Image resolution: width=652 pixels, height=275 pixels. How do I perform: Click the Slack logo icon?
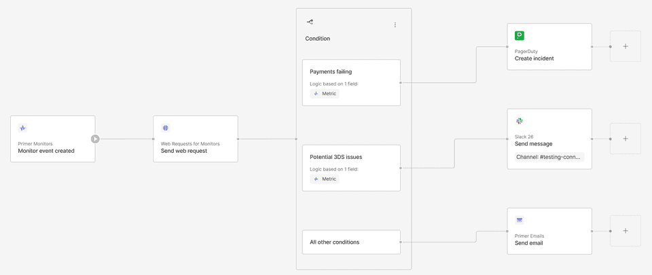point(520,121)
